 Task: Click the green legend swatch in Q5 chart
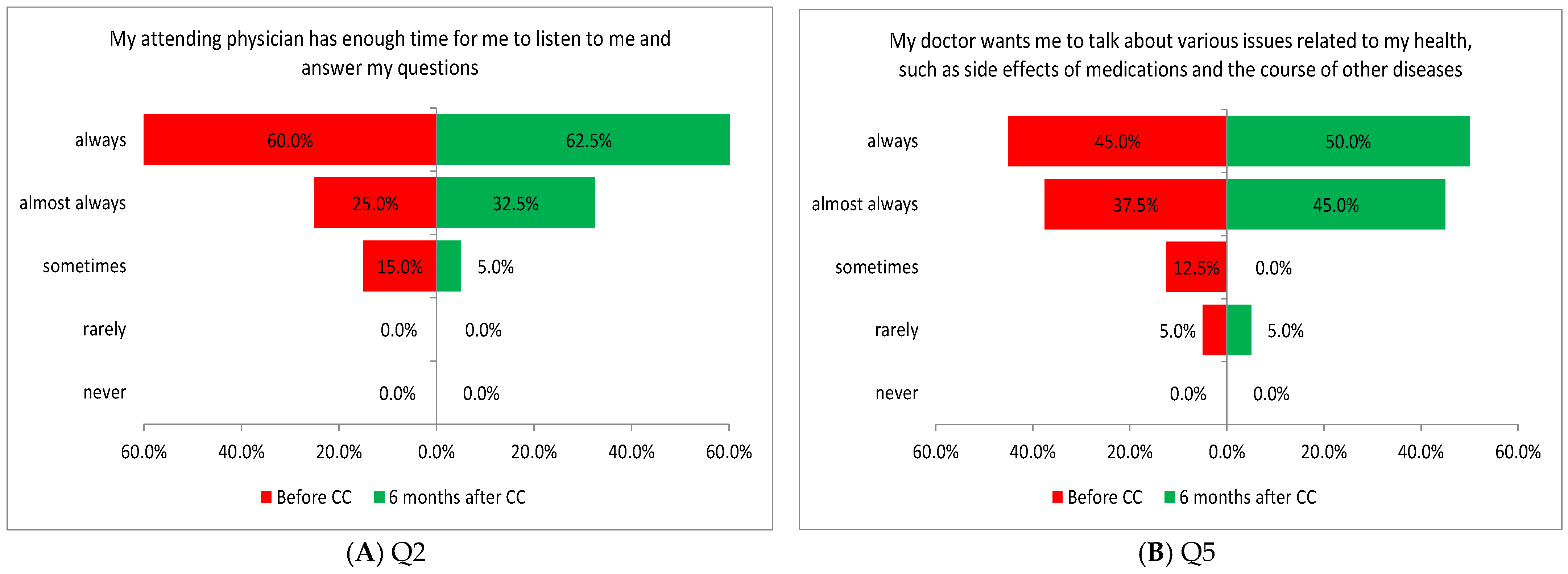click(x=1169, y=497)
